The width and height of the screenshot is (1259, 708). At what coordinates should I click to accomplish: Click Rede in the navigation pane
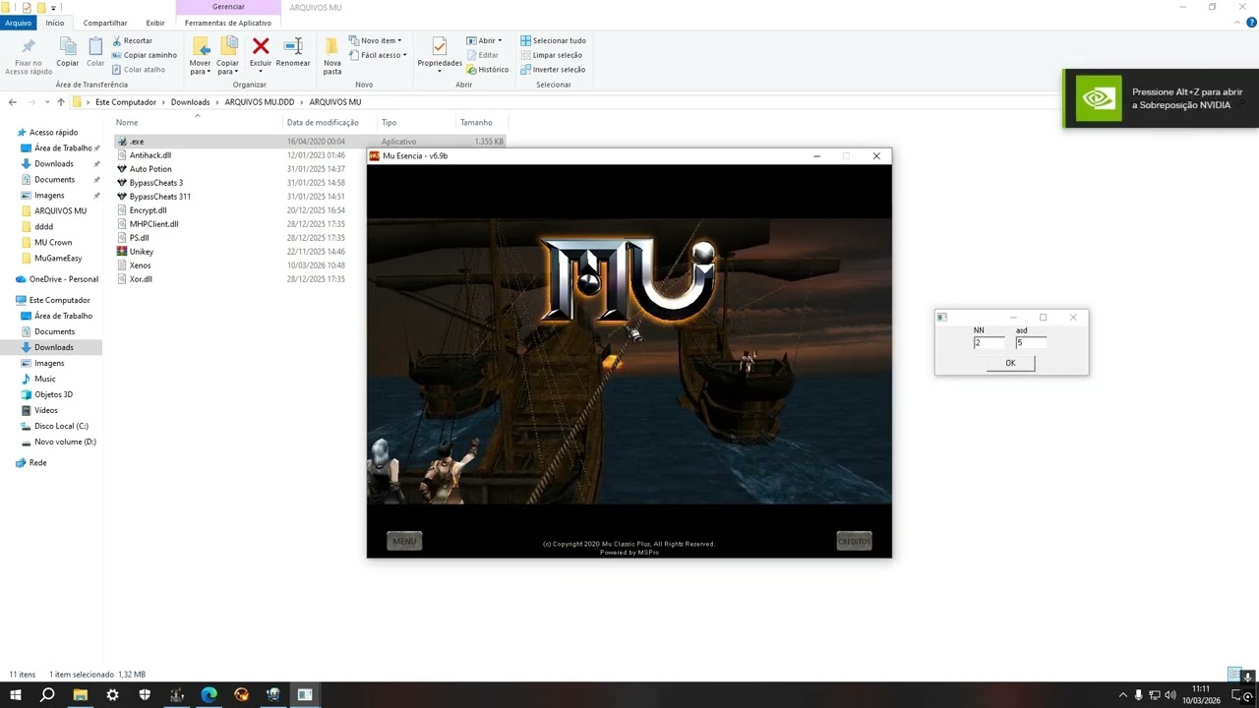[37, 462]
